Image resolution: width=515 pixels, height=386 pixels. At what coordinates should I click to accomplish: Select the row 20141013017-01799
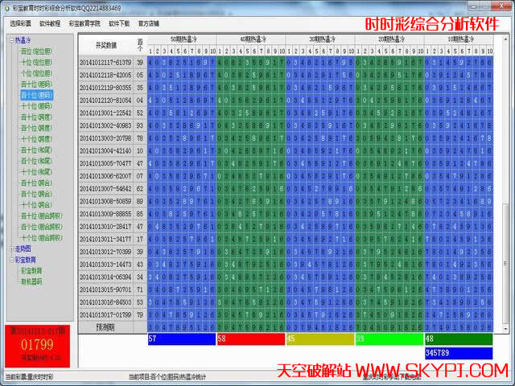pyautogui.click(x=105, y=314)
